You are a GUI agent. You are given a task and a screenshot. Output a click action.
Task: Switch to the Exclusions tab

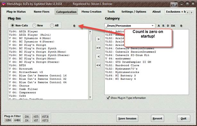(x=176, y=12)
